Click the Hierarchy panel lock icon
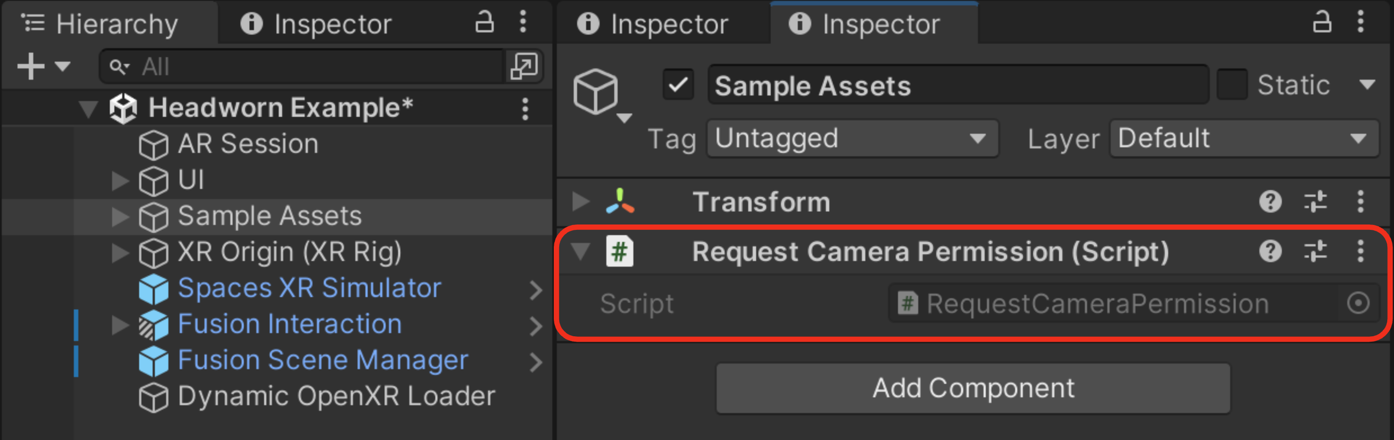The image size is (1394, 440). tap(484, 23)
